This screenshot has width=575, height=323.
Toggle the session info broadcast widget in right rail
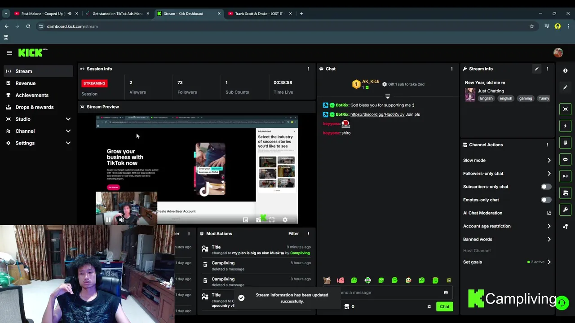point(565,176)
